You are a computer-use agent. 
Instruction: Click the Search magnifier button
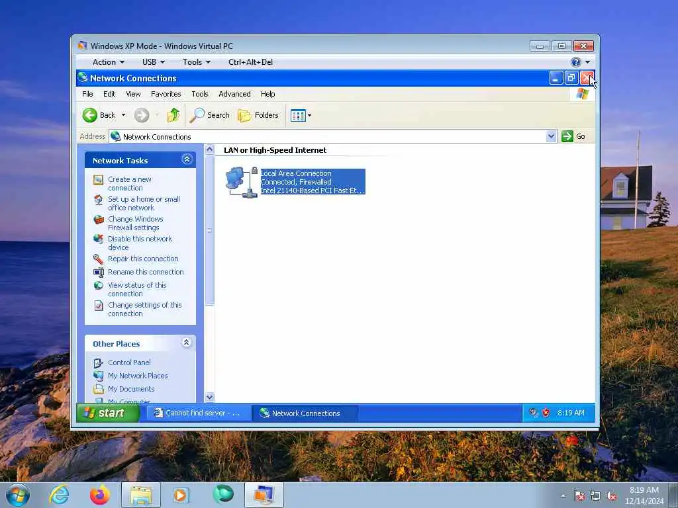210,115
